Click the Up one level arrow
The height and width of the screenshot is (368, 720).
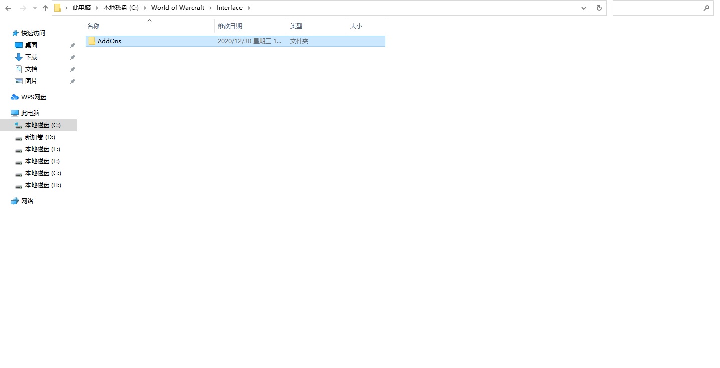click(45, 8)
